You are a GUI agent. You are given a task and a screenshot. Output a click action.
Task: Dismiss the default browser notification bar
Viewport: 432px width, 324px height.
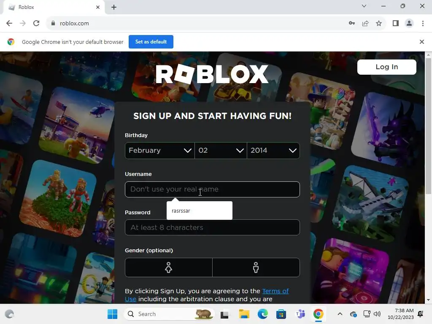(x=421, y=42)
